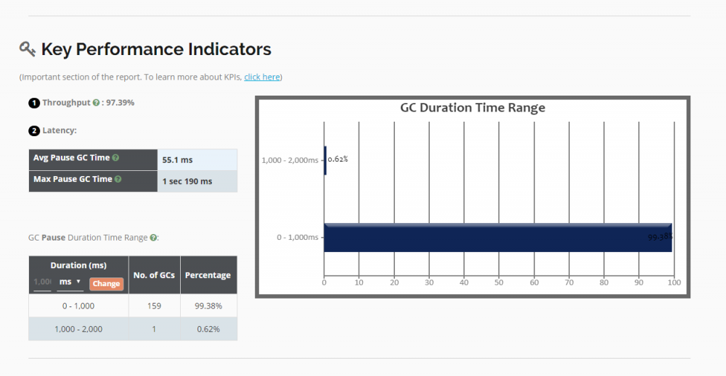Screen dimensions: 726x376
Task: Click the number 1 badge beside Throughput
Action: [x=34, y=103]
